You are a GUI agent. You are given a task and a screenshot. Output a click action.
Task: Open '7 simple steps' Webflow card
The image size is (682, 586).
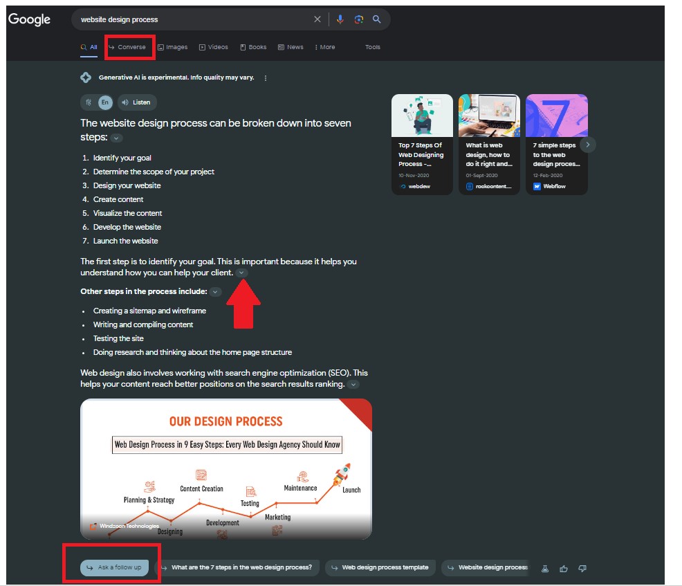556,145
